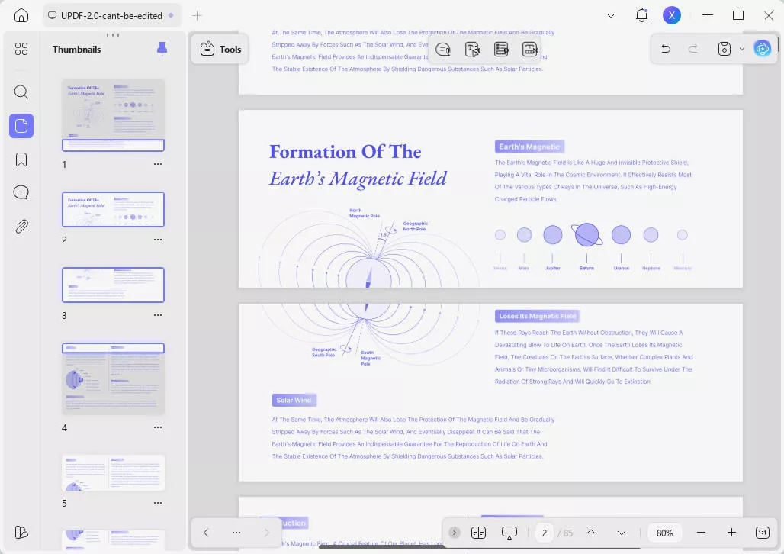This screenshot has width=784, height=554.
Task: Open the UPDF AI assistant
Action: click(x=762, y=48)
